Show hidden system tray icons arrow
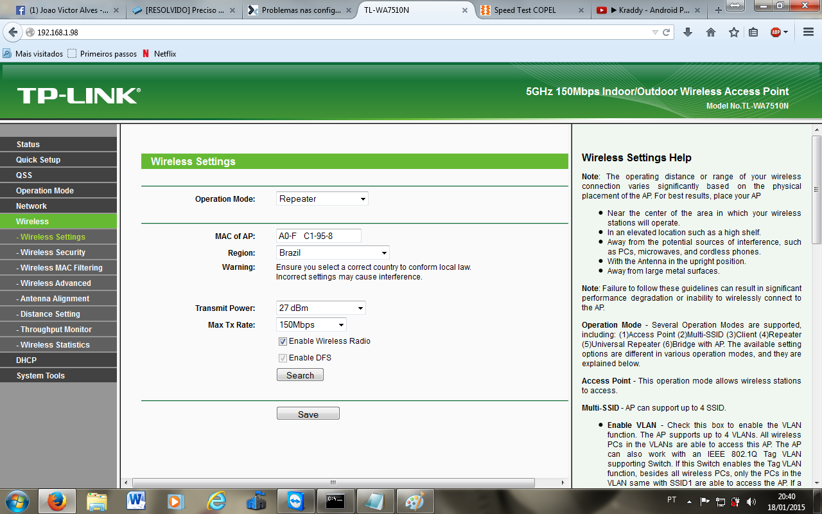The width and height of the screenshot is (822, 514). (x=689, y=501)
